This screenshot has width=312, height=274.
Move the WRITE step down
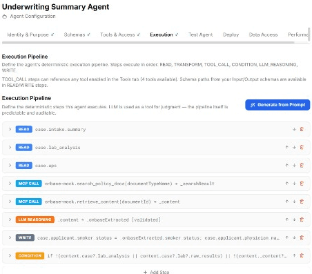point(294,237)
